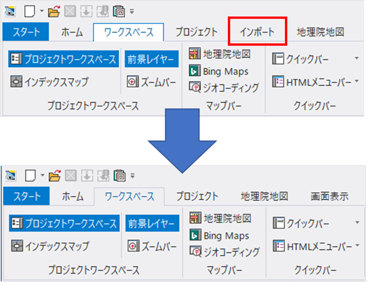Toggle プロジェクトワークスペース button in upper ribbon
This screenshot has width=368, height=282.
click(x=63, y=59)
